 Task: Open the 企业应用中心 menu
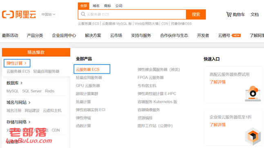(64, 35)
